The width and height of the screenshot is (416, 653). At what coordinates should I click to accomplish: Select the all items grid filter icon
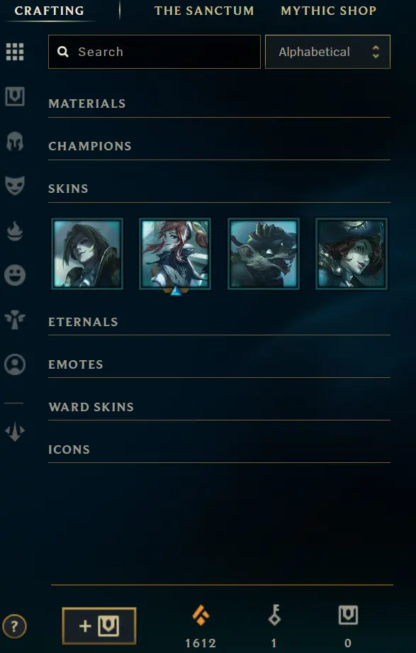15,52
